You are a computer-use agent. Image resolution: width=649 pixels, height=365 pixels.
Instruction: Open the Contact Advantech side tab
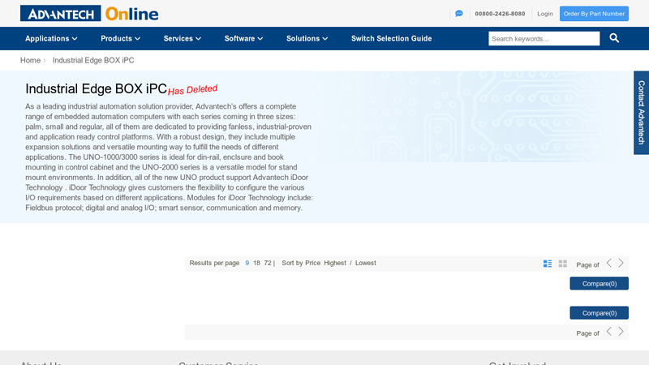tap(641, 112)
